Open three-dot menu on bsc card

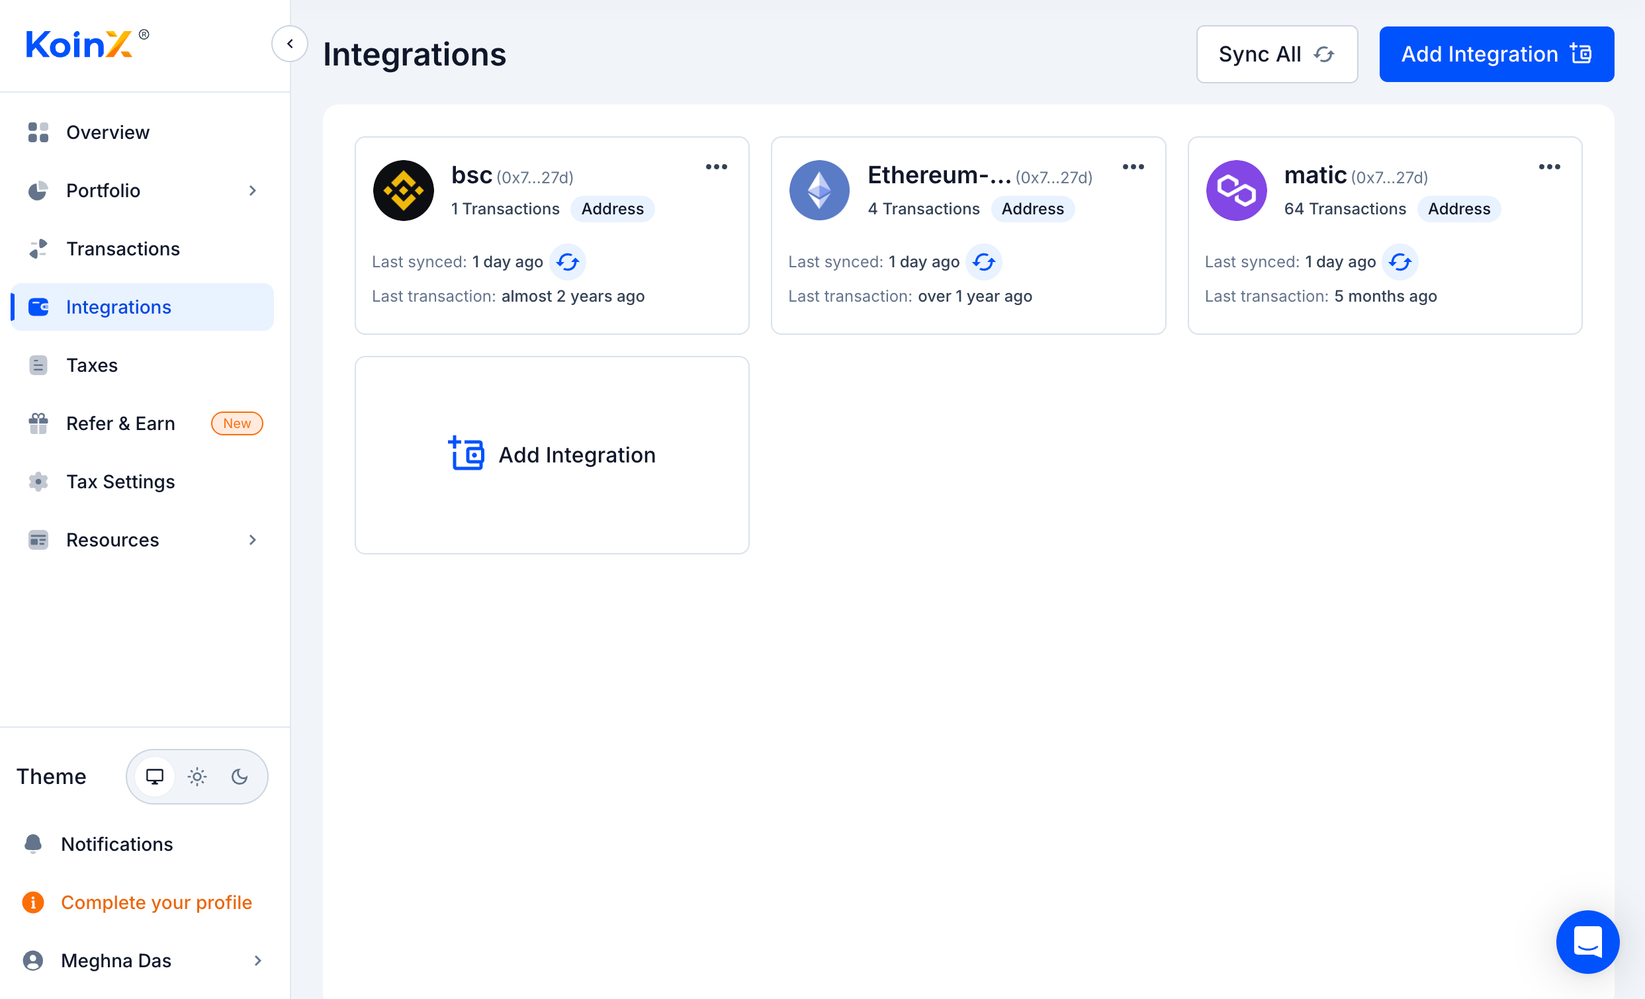717,167
